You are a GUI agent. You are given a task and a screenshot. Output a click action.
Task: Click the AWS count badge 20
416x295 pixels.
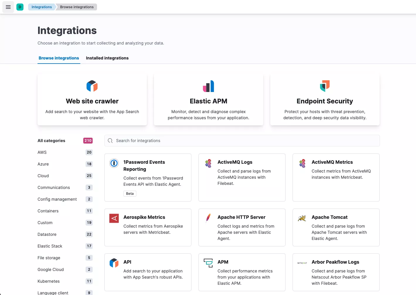point(89,152)
